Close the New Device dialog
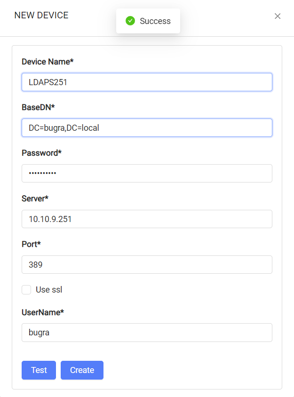 (x=278, y=16)
